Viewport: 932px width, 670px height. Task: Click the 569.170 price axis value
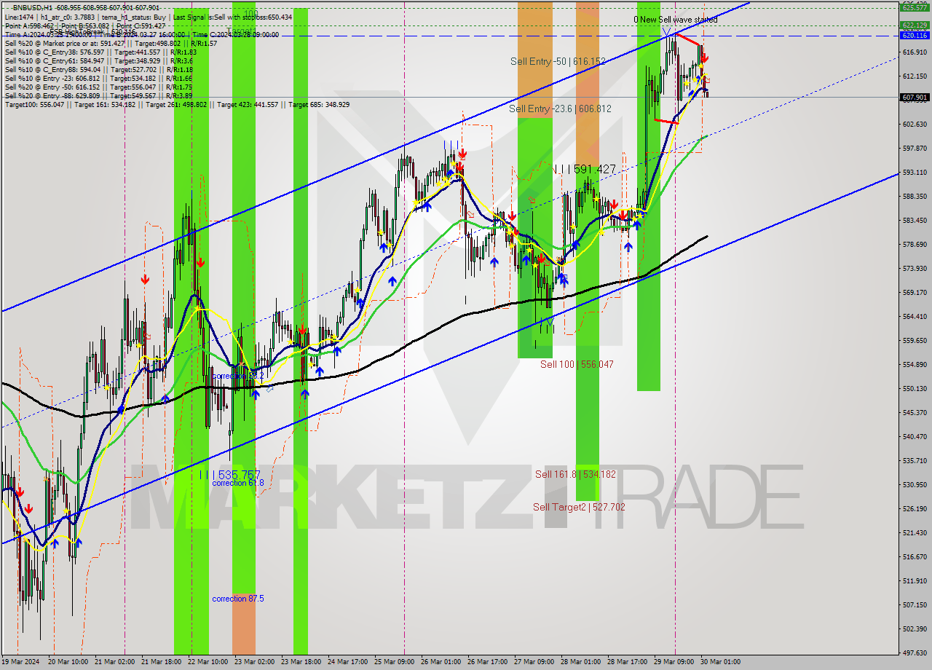[915, 293]
